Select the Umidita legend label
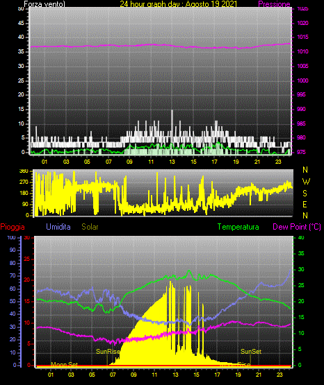Image resolution: width=324 pixels, height=385 pixels. tap(58, 227)
